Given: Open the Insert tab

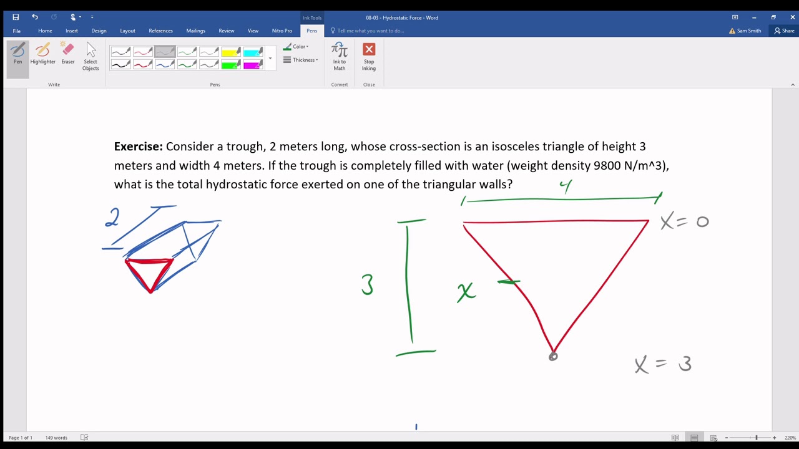Looking at the screenshot, I should [x=72, y=31].
